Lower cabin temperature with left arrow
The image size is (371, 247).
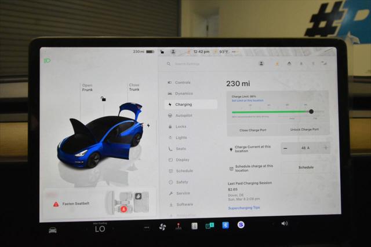tap(86, 229)
